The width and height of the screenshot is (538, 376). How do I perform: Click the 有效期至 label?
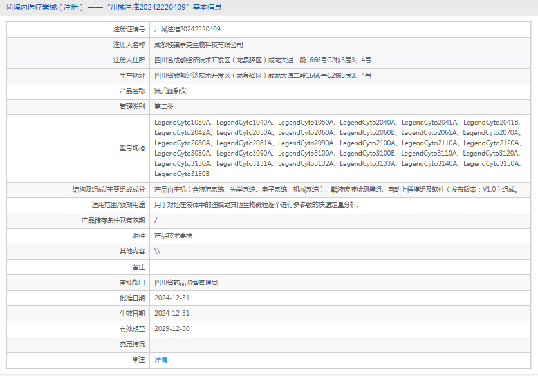click(132, 328)
